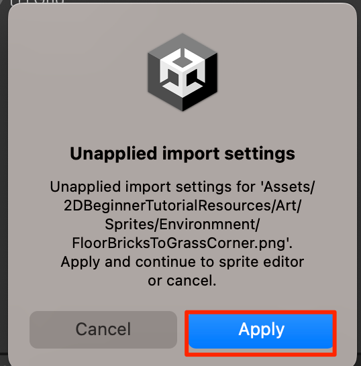Click the 'Assets/' text in the message
This screenshot has width=361, height=366.
289,187
